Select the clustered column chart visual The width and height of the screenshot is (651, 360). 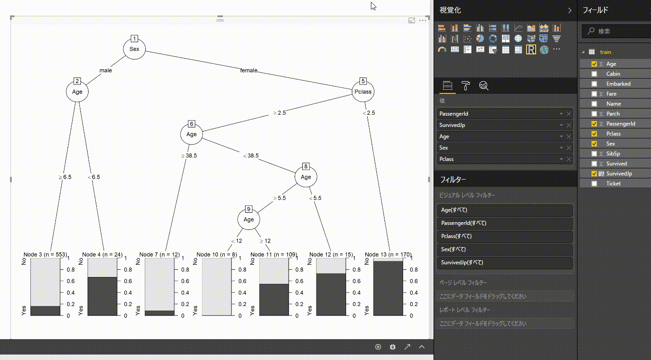[480, 28]
